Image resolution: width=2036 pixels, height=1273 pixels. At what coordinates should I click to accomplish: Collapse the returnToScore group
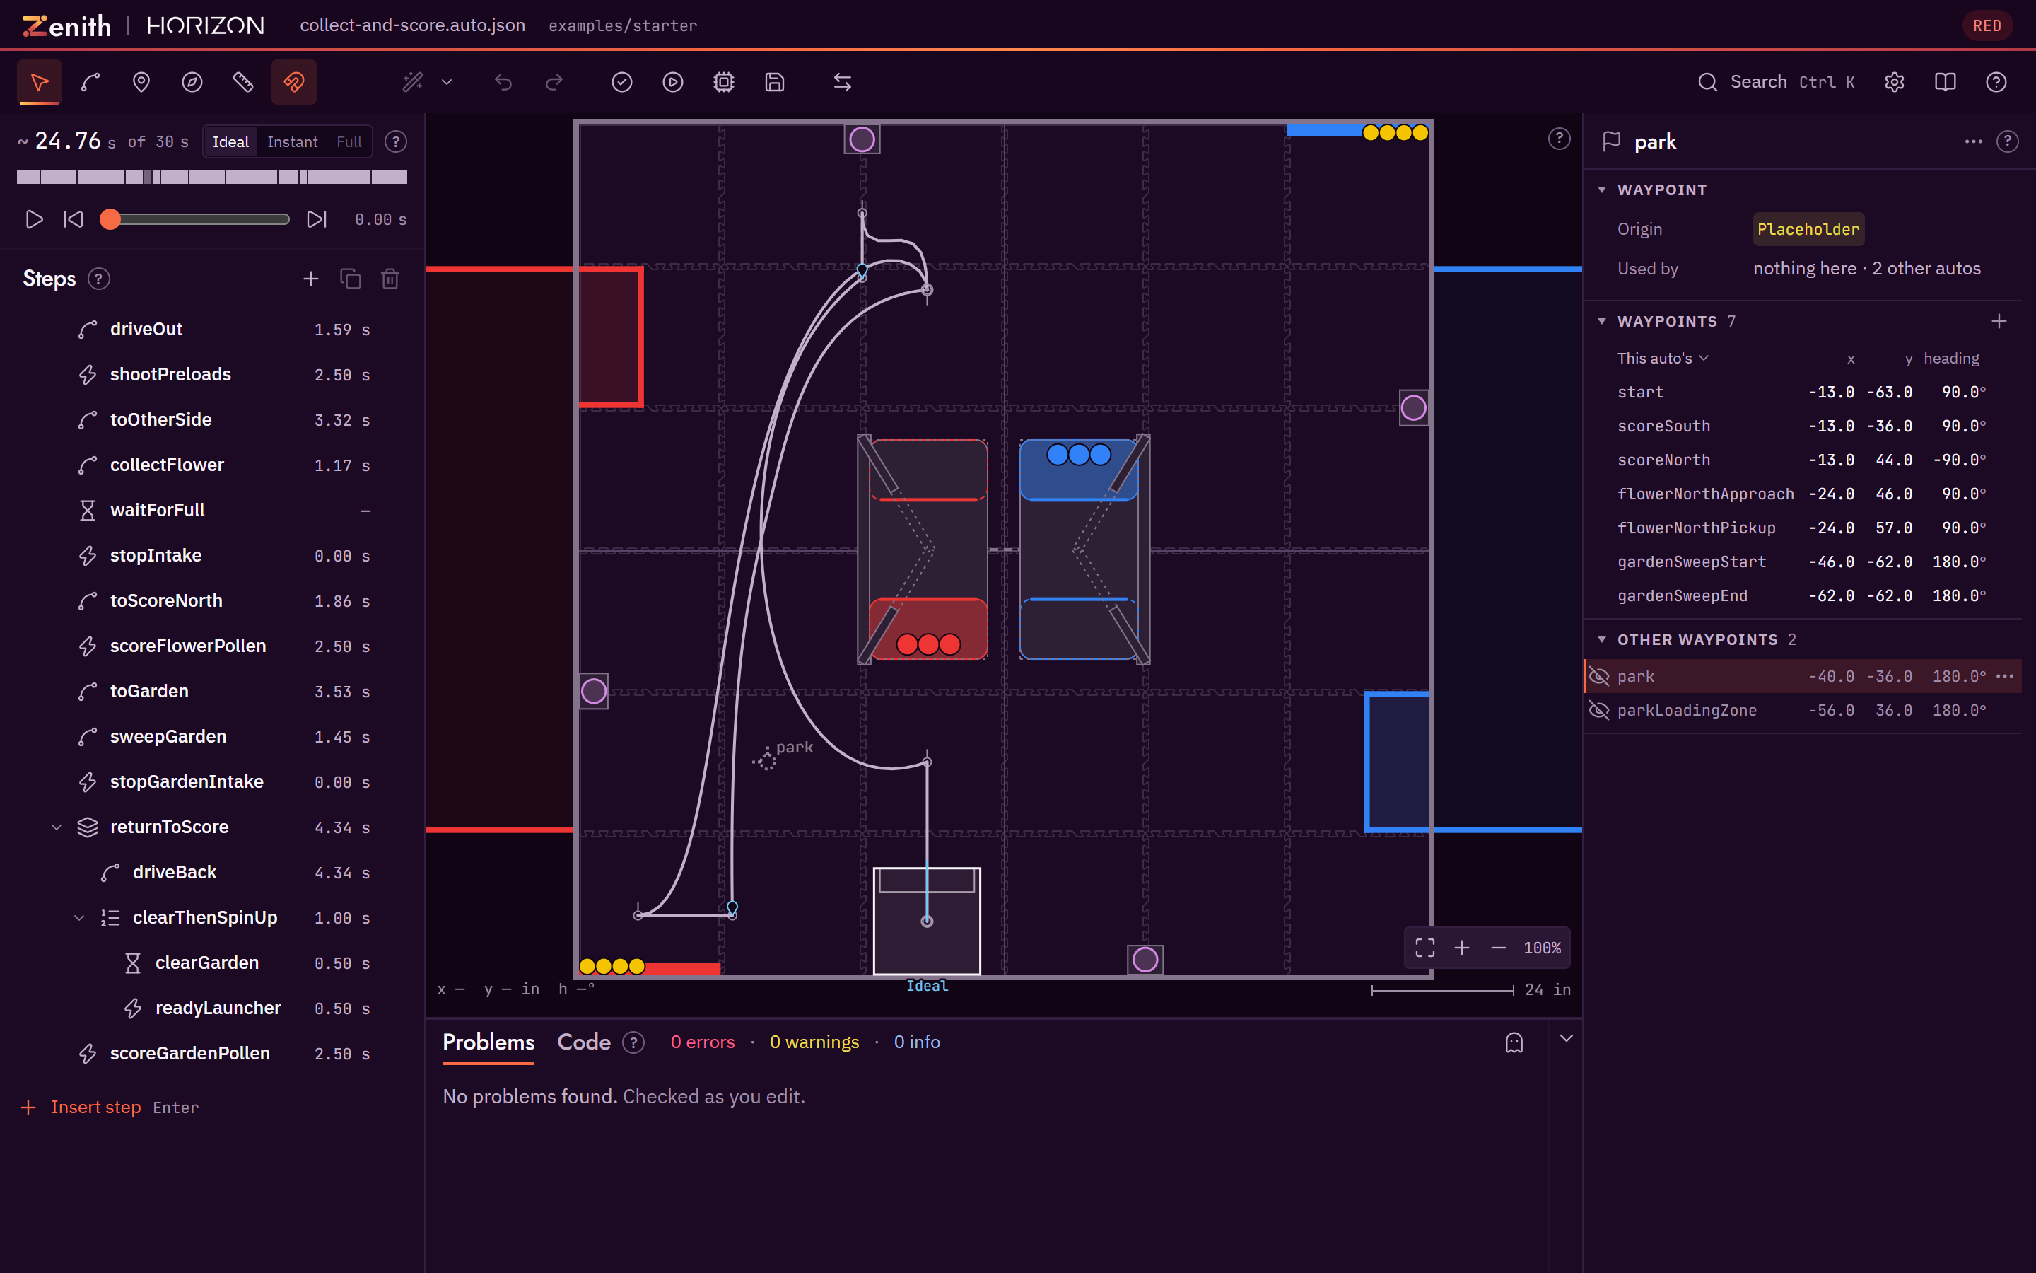57,827
